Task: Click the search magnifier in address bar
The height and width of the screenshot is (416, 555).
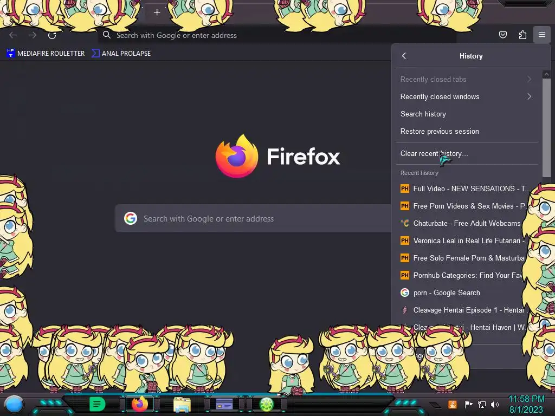Action: pyautogui.click(x=107, y=35)
